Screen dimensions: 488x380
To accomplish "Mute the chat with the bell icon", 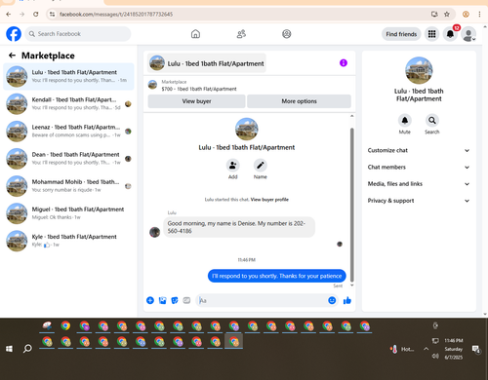I will click(x=405, y=121).
